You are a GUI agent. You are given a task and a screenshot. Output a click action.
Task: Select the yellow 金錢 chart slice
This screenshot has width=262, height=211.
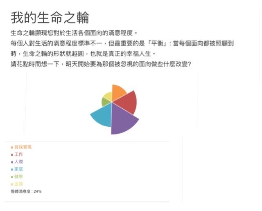108,97
